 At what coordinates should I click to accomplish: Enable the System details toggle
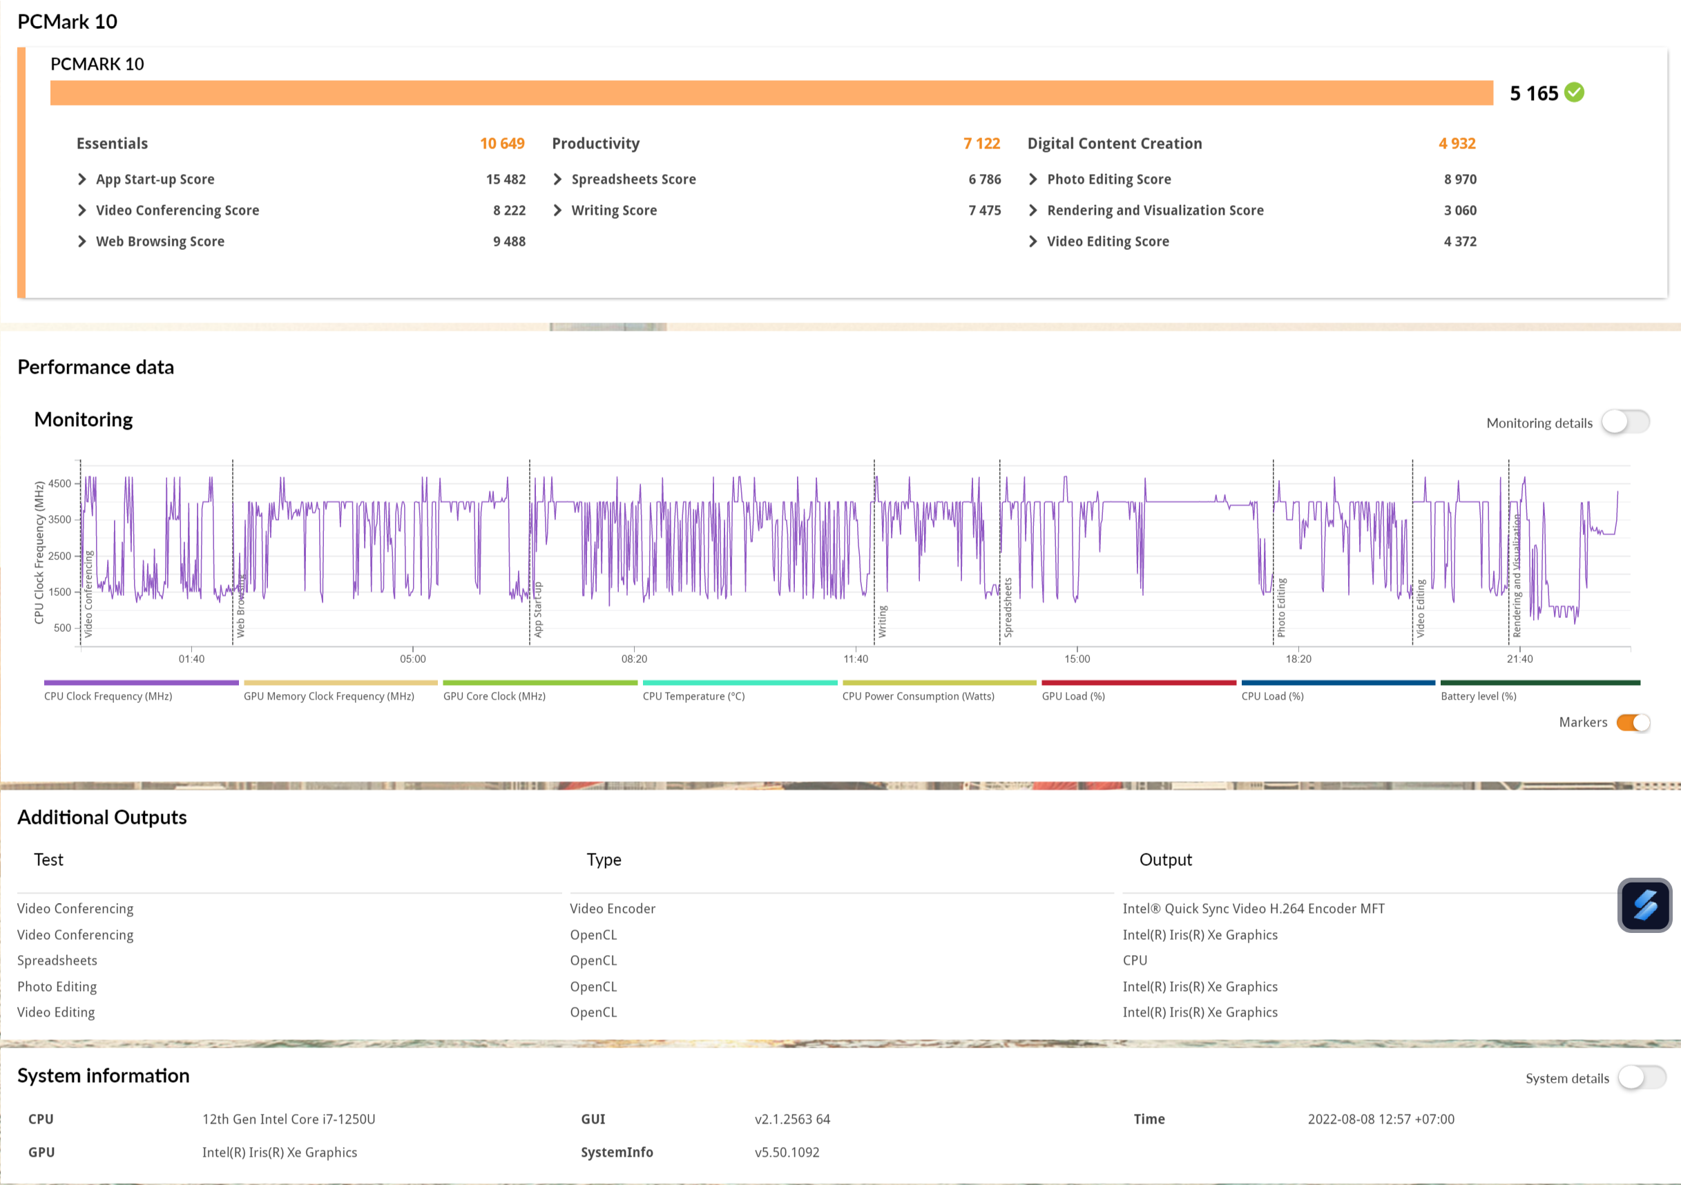[x=1642, y=1077]
